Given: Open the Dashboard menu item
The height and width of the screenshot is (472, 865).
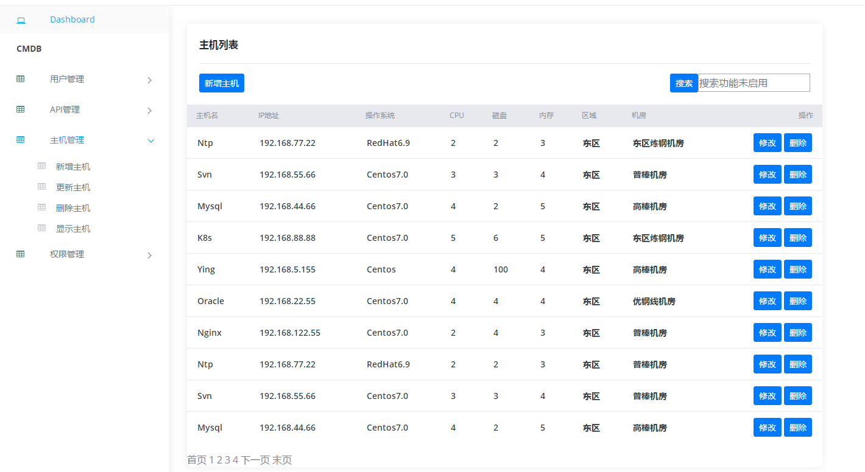Looking at the screenshot, I should click(x=72, y=19).
